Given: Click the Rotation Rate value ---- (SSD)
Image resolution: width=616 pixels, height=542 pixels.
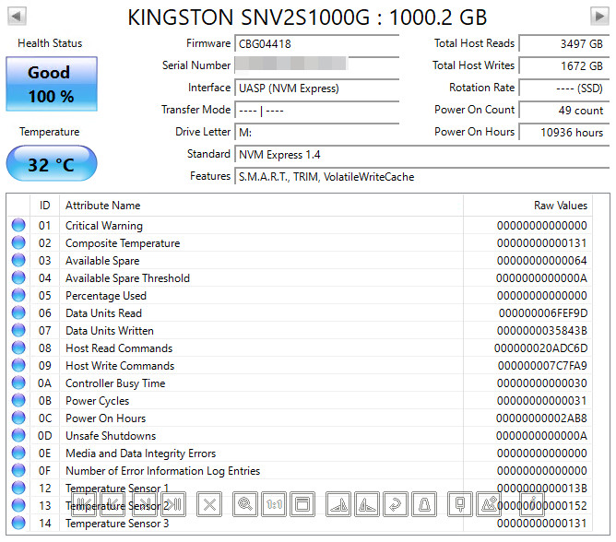Looking at the screenshot, I should pyautogui.click(x=564, y=88).
